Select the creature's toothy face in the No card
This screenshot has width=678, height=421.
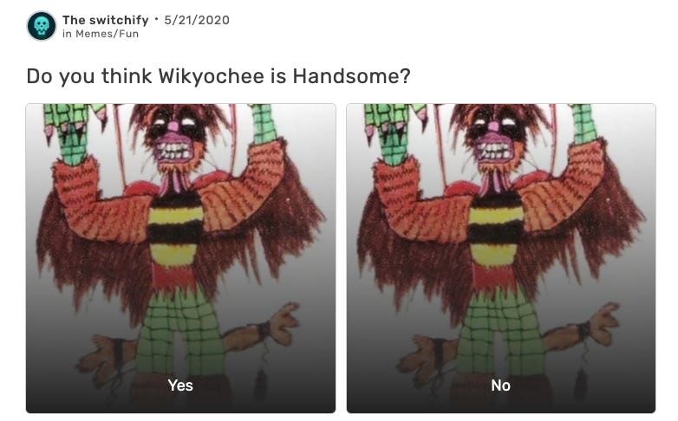495,139
